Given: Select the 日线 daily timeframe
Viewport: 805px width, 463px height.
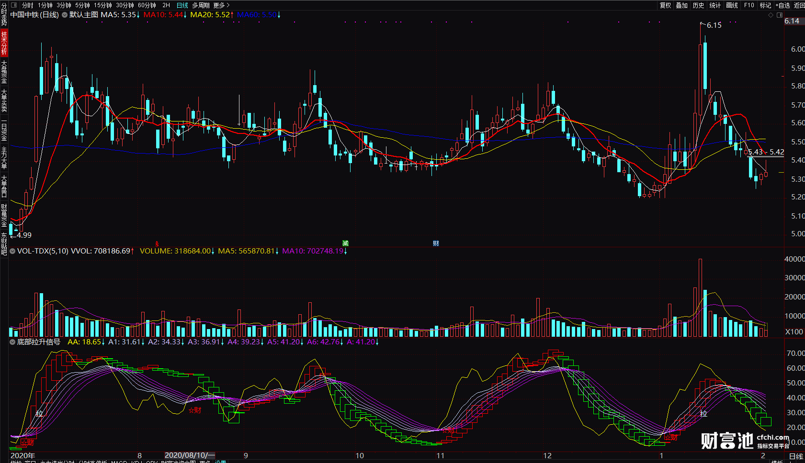Looking at the screenshot, I should 182,5.
